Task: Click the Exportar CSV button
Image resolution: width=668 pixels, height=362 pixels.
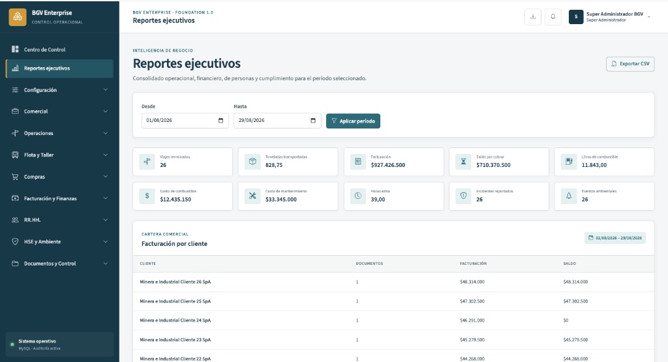Action: [630, 64]
